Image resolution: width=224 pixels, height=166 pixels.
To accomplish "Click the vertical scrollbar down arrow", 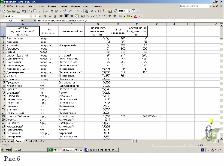I will click(x=221, y=138).
